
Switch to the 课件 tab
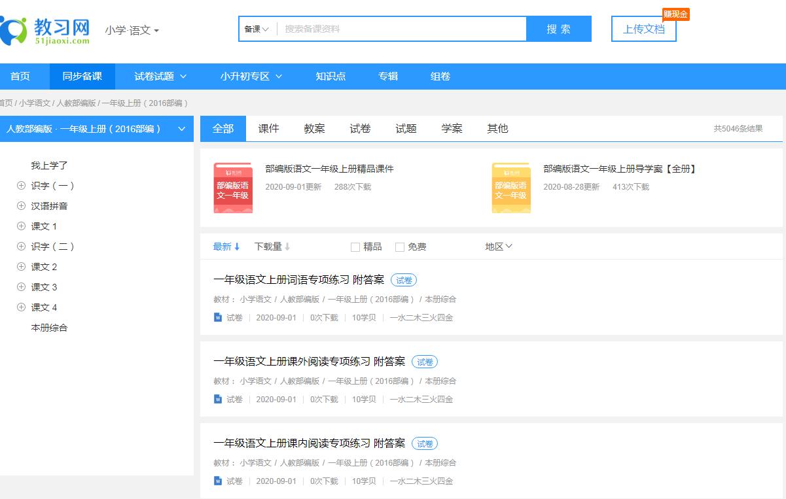click(x=268, y=129)
